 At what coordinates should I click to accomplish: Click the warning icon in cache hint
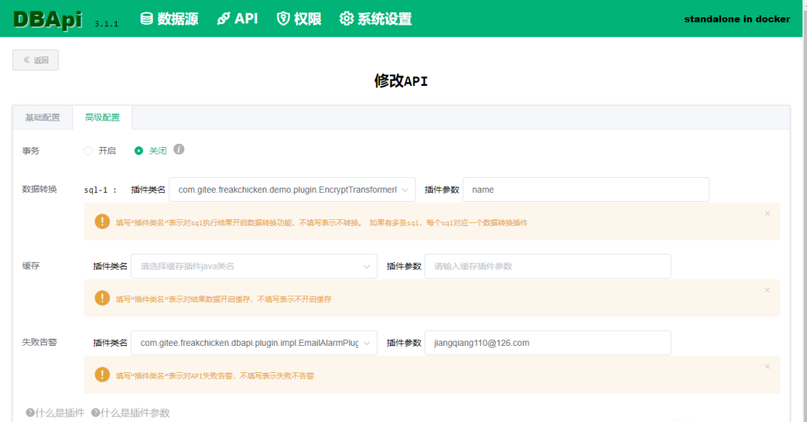[x=102, y=298]
